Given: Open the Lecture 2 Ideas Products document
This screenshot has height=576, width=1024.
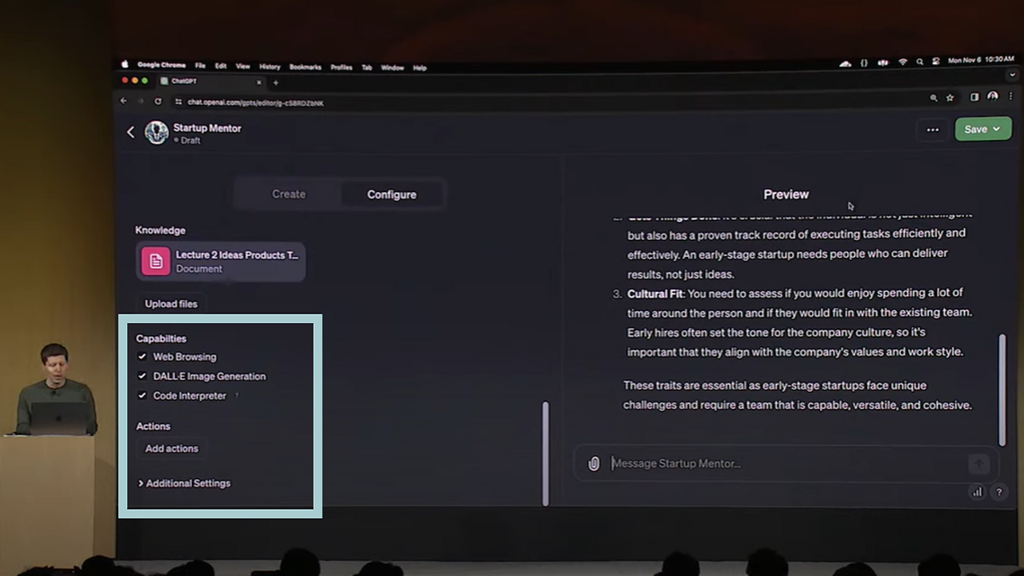Looking at the screenshot, I should pyautogui.click(x=221, y=262).
